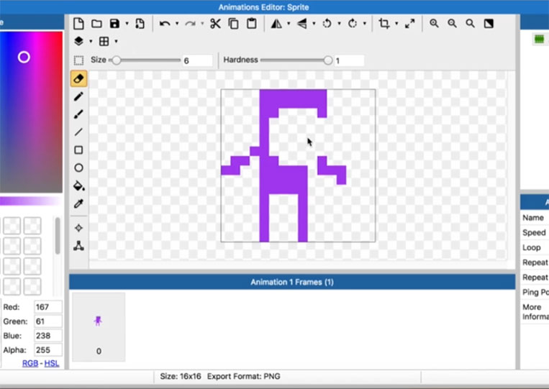This screenshot has height=389, width=549.
Task: Rotate the image clockwise
Action: [x=353, y=24]
